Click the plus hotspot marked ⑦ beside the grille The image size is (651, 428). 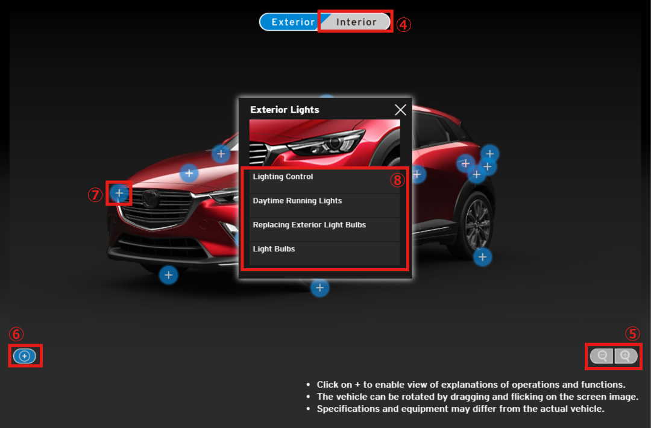click(x=119, y=194)
